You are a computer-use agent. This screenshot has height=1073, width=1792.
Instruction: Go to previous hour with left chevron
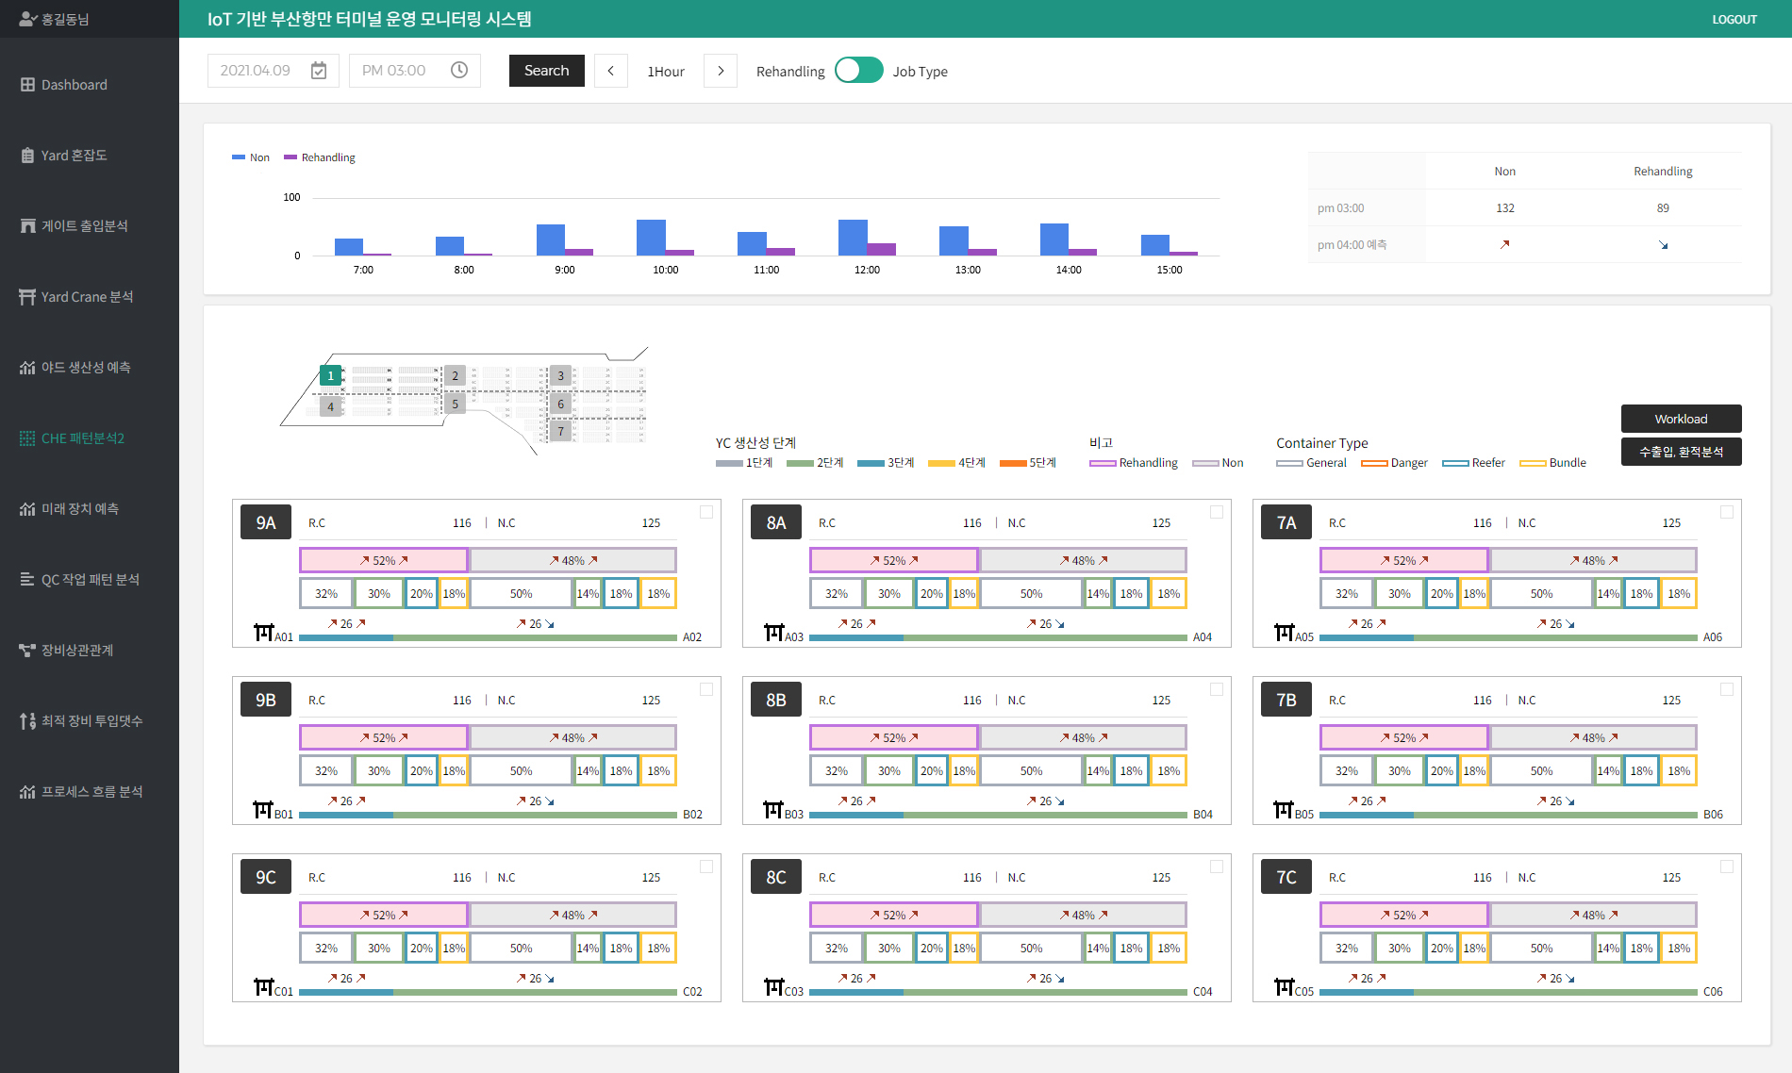[611, 71]
